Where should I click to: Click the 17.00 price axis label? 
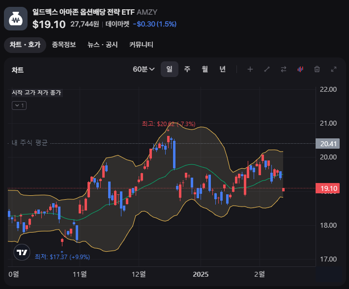(328, 259)
